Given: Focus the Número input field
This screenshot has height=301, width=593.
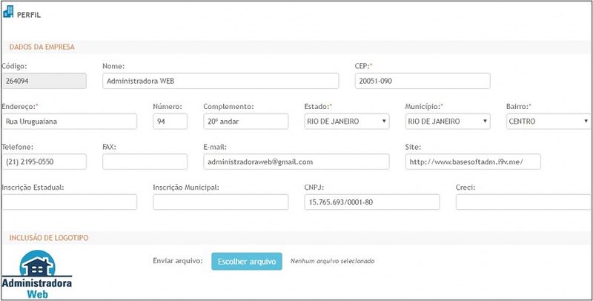Looking at the screenshot, I should [x=170, y=121].
